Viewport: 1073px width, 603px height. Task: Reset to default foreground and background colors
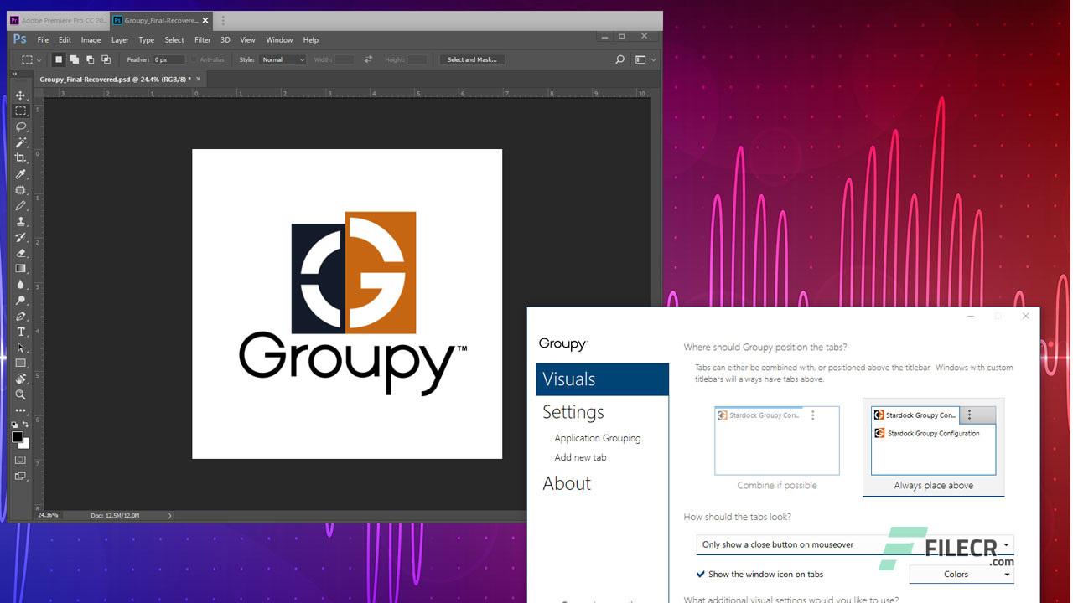click(x=14, y=425)
